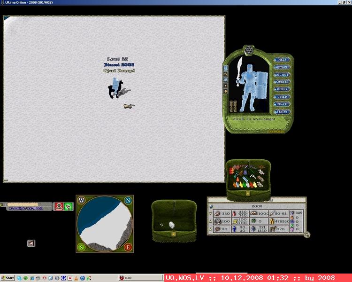Click the blue orb icon on the status gump
352x282 pixels.
click(211, 206)
